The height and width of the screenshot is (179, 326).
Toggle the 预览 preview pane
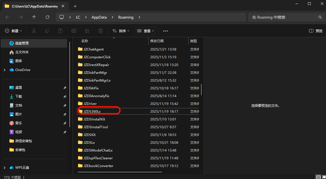click(316, 31)
